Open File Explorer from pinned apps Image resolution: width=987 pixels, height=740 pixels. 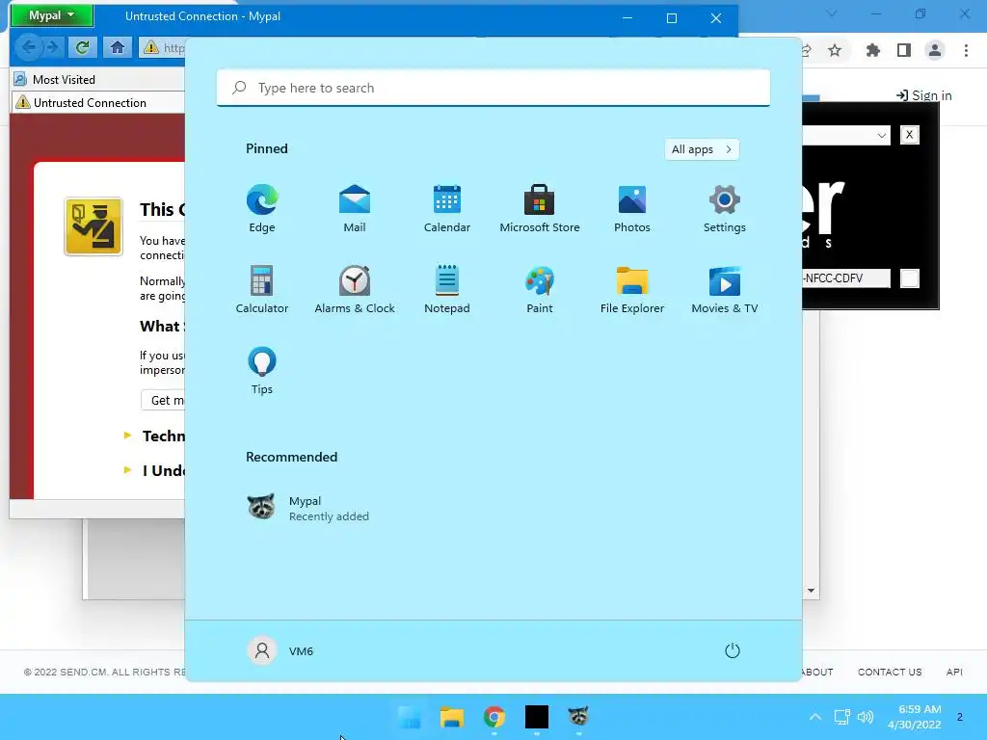(632, 289)
